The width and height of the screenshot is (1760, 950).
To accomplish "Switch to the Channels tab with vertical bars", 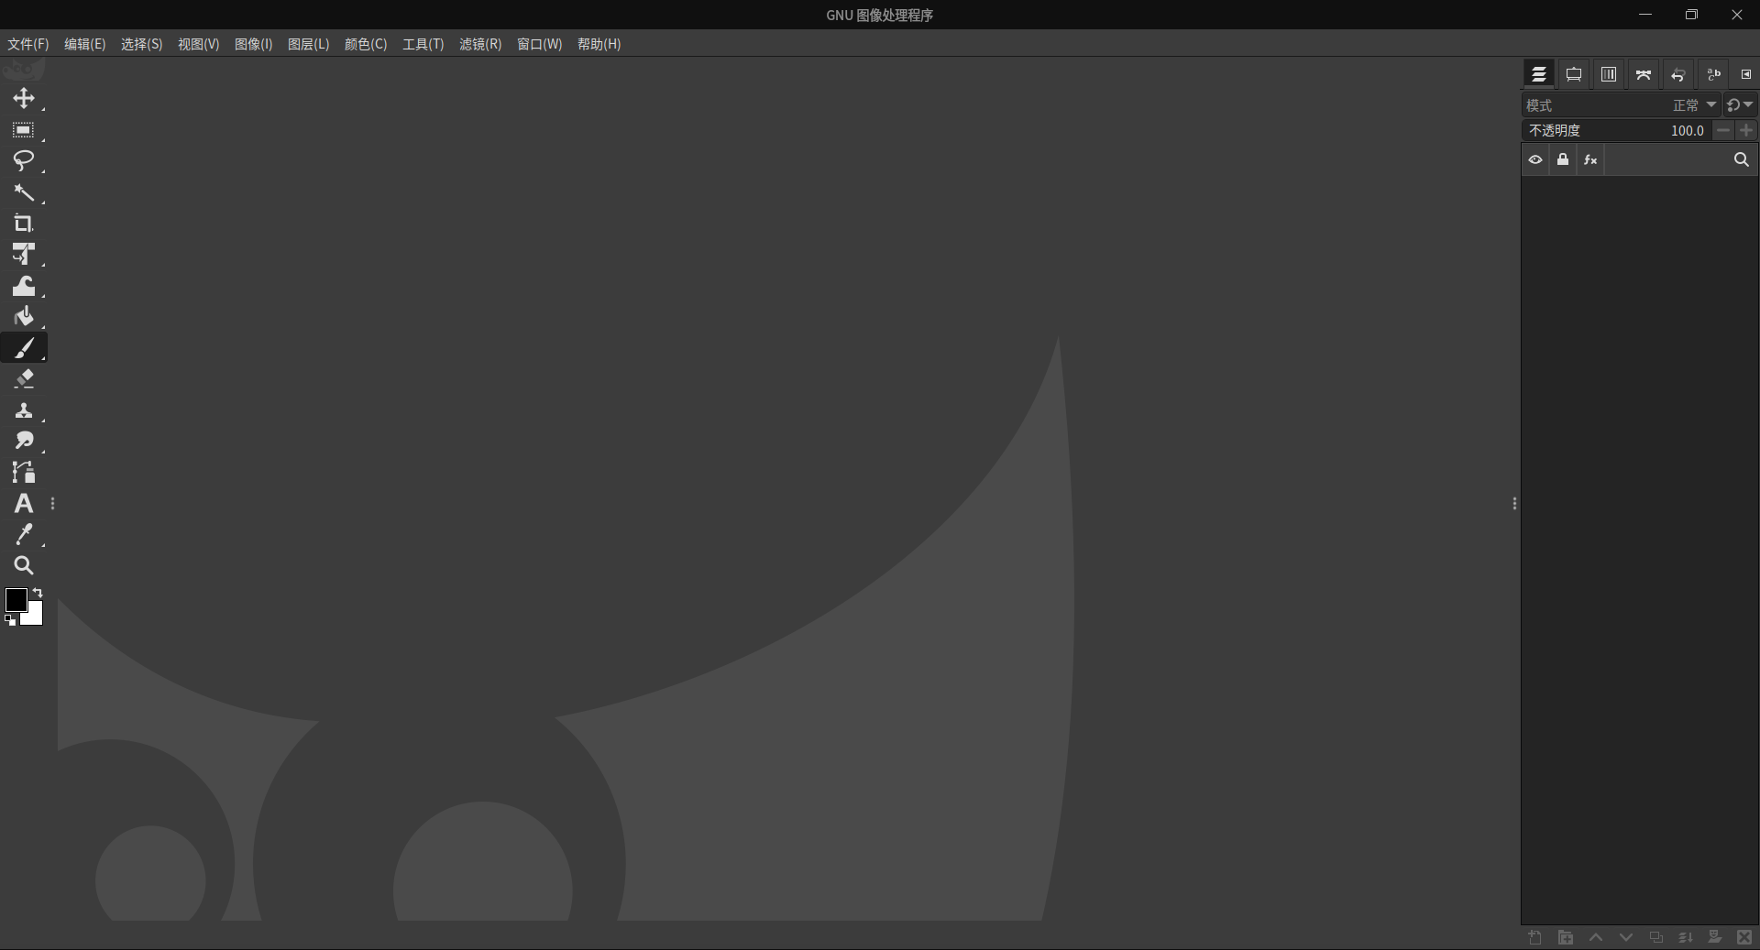I will tap(1609, 74).
